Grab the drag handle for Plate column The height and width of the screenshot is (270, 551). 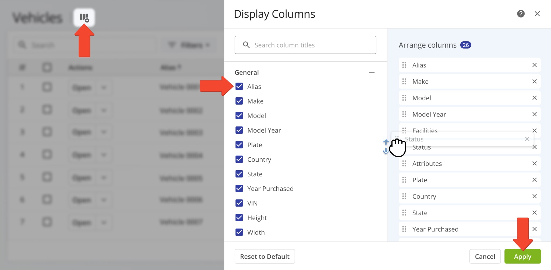coord(404,180)
